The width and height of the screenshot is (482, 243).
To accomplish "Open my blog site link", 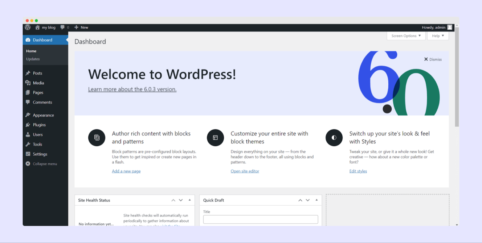I will pyautogui.click(x=45, y=27).
